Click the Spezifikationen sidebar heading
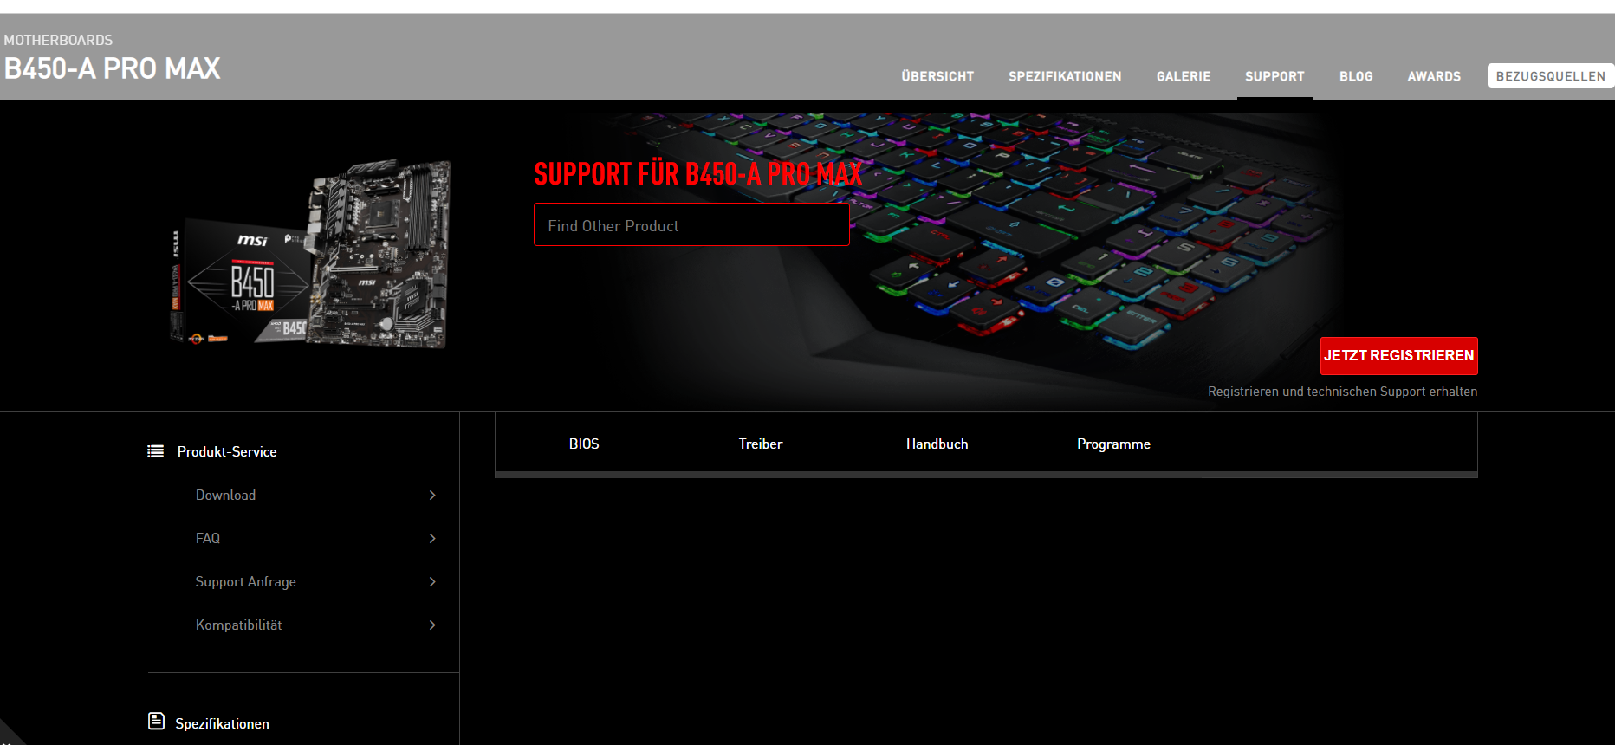This screenshot has width=1615, height=745. point(222,723)
